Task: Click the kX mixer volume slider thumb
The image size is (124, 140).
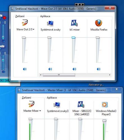Action: click(74, 38)
